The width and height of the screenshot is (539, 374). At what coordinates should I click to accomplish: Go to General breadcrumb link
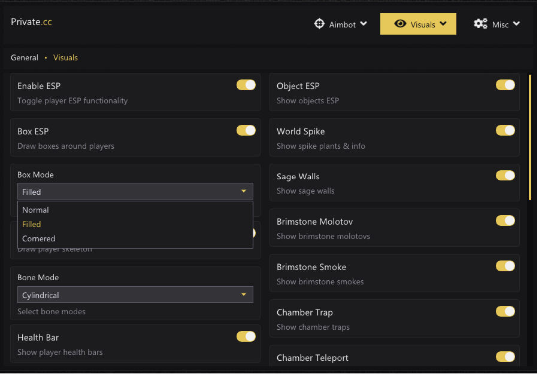pos(25,58)
